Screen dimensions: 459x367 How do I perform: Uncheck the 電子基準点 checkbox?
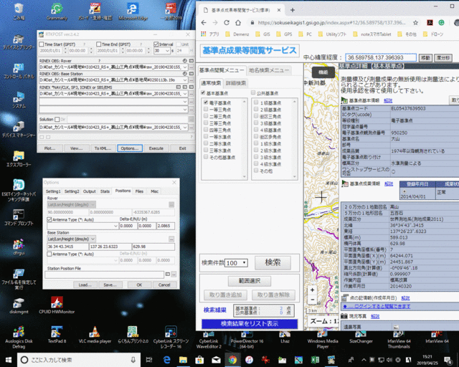(206, 103)
